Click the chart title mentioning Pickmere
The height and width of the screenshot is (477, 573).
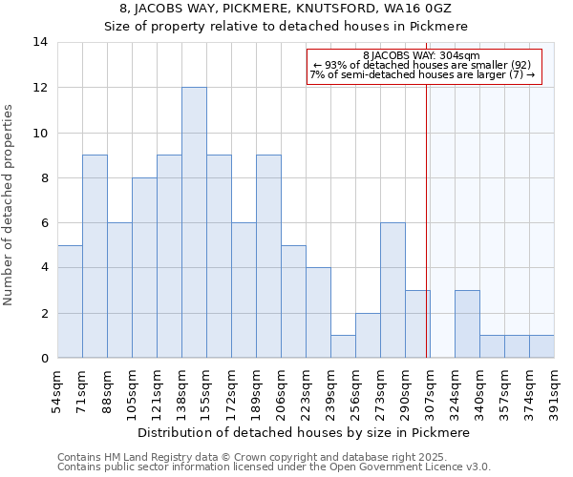286,17
